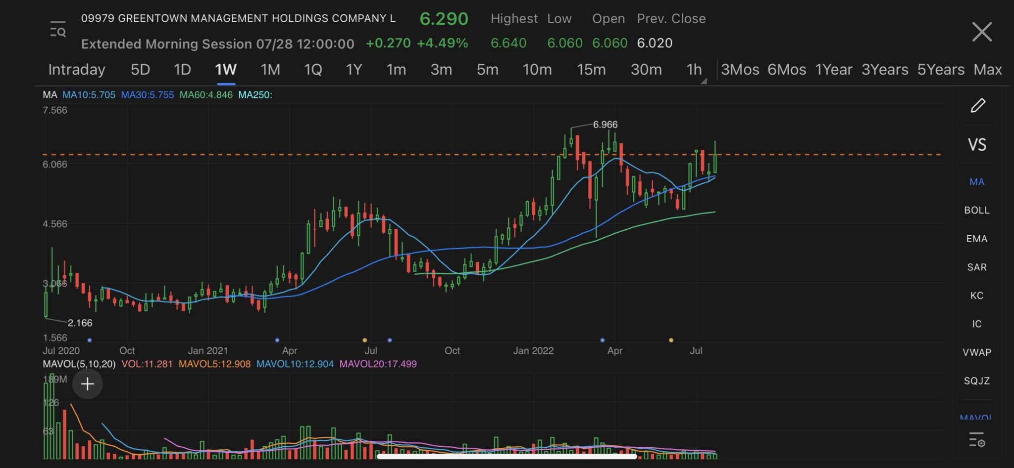Click the MAVOL5:12.908 value
1014x468 pixels.
point(214,364)
